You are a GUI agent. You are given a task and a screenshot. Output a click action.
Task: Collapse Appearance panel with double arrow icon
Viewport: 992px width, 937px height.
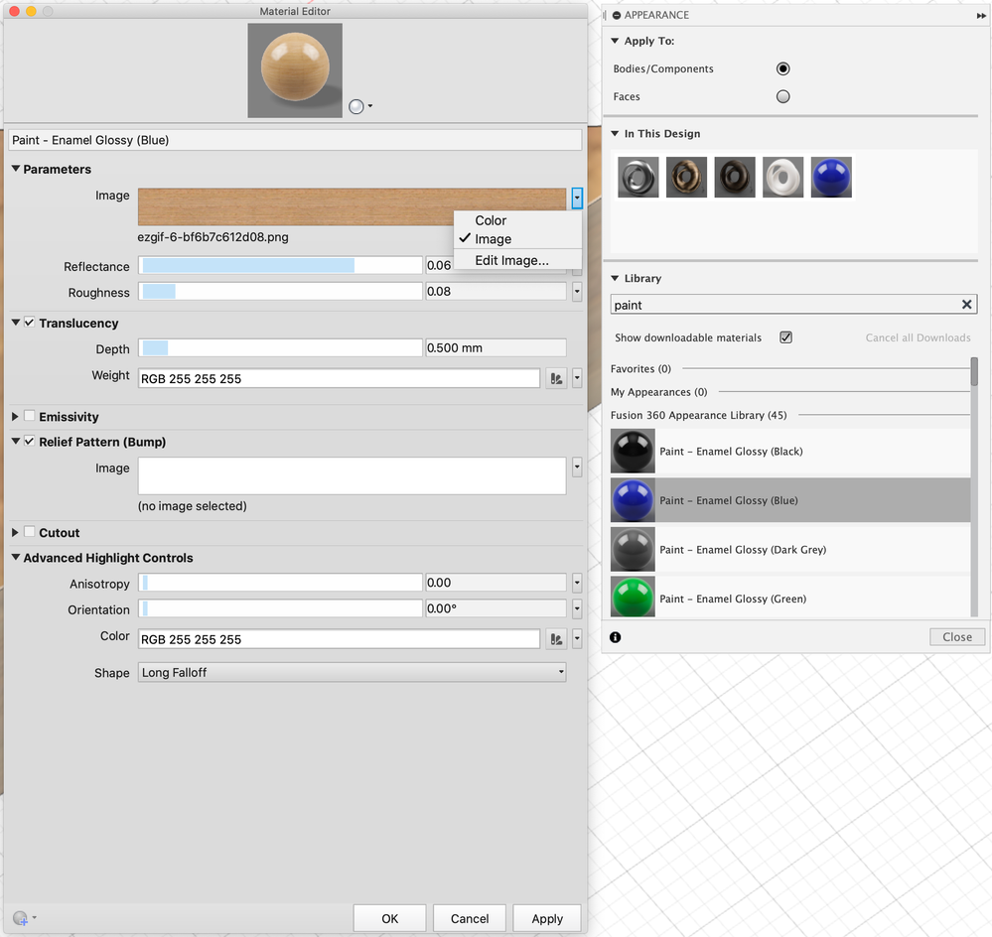coord(981,16)
